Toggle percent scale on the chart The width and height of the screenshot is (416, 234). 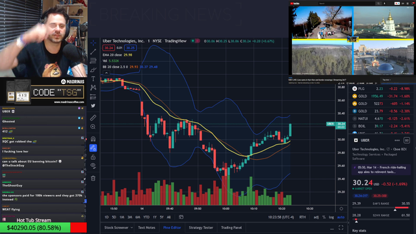click(324, 217)
